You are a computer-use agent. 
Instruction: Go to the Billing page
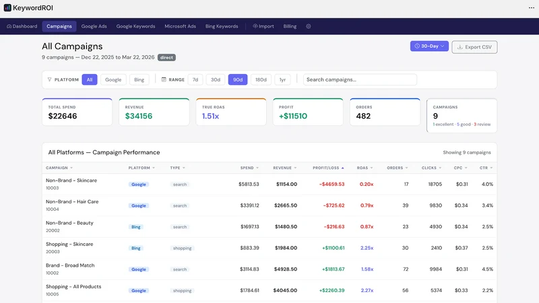290,26
